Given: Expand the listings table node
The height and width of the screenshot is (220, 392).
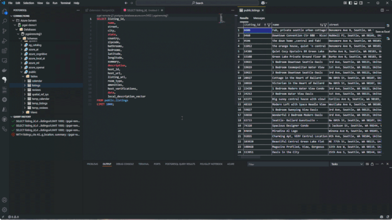Looking at the screenshot, I should 25,86.
